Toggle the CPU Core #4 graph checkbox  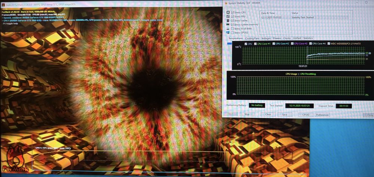(x=310, y=44)
